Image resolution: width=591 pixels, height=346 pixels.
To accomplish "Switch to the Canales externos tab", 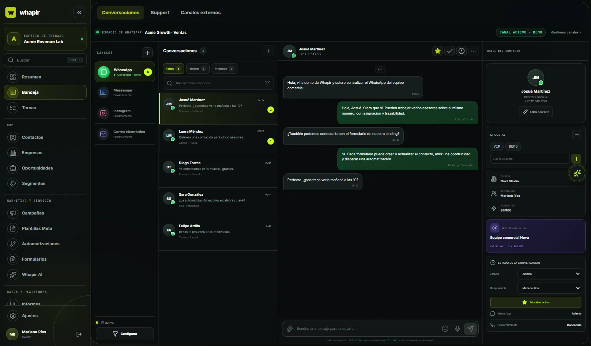I will coord(201,13).
